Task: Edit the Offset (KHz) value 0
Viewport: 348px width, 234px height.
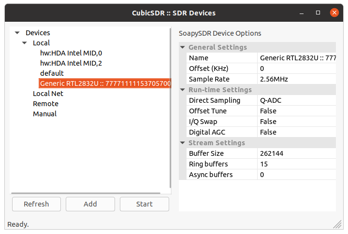Action: [x=297, y=69]
